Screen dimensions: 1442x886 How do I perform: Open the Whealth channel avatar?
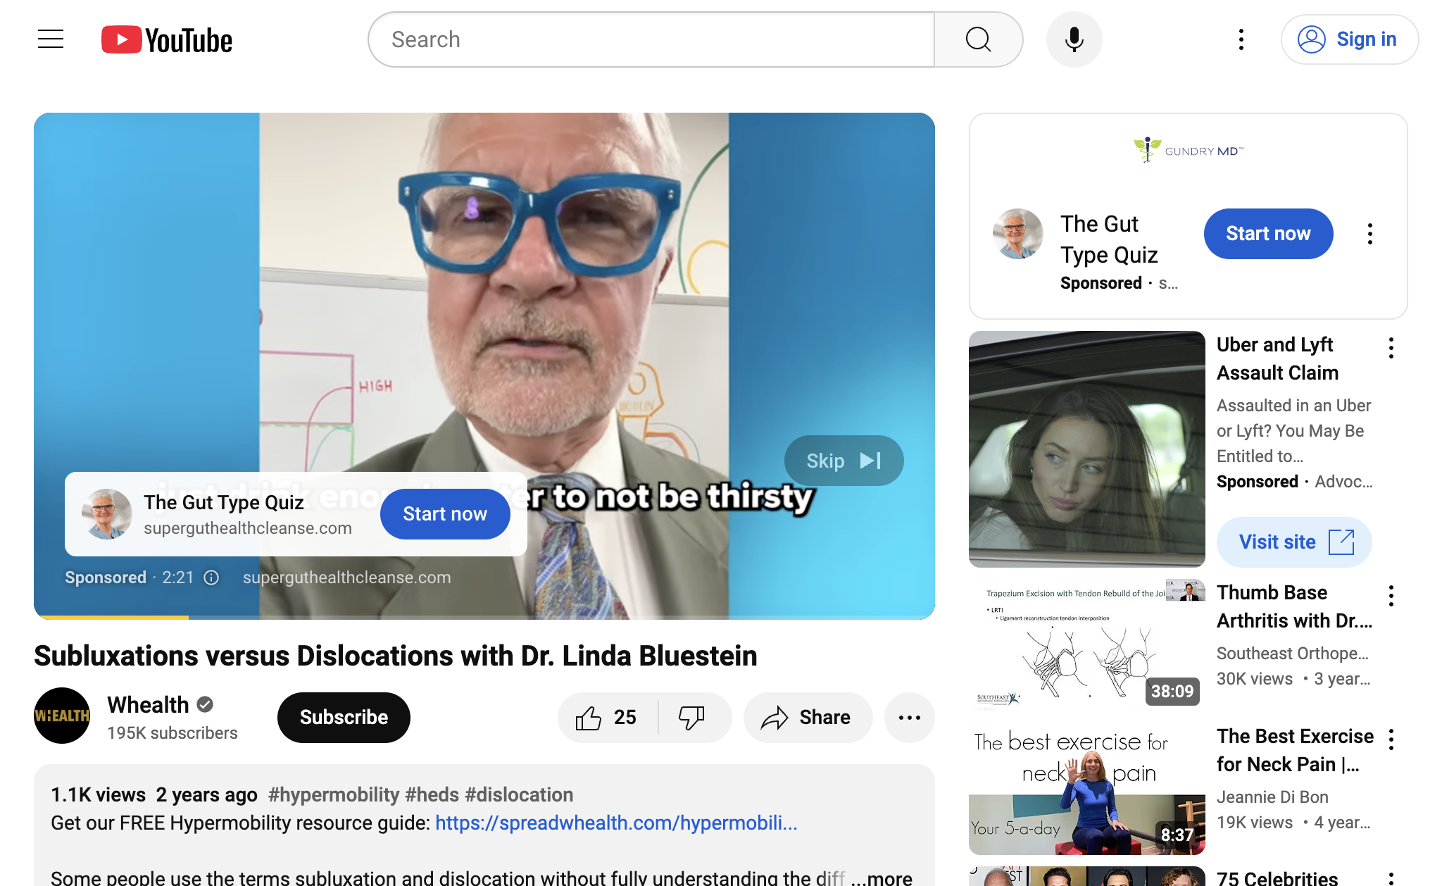tap(62, 716)
